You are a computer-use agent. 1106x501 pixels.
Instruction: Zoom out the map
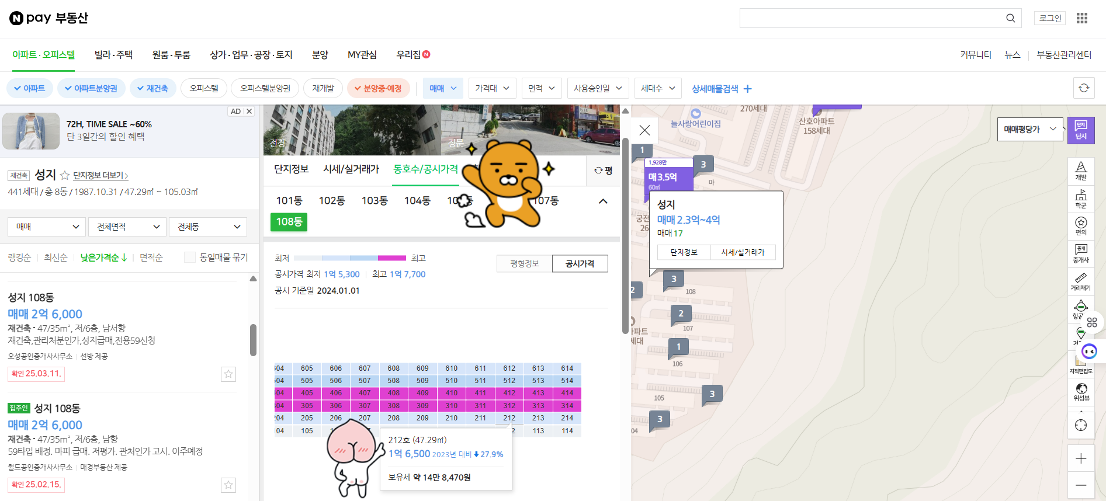pos(1081,485)
